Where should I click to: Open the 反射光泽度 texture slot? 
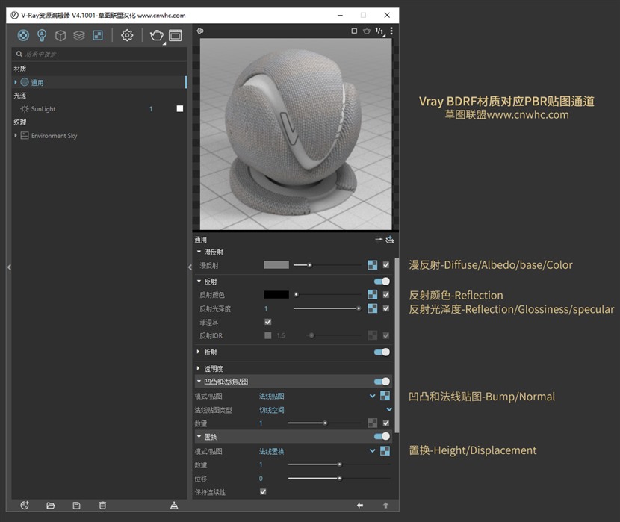[x=373, y=308]
